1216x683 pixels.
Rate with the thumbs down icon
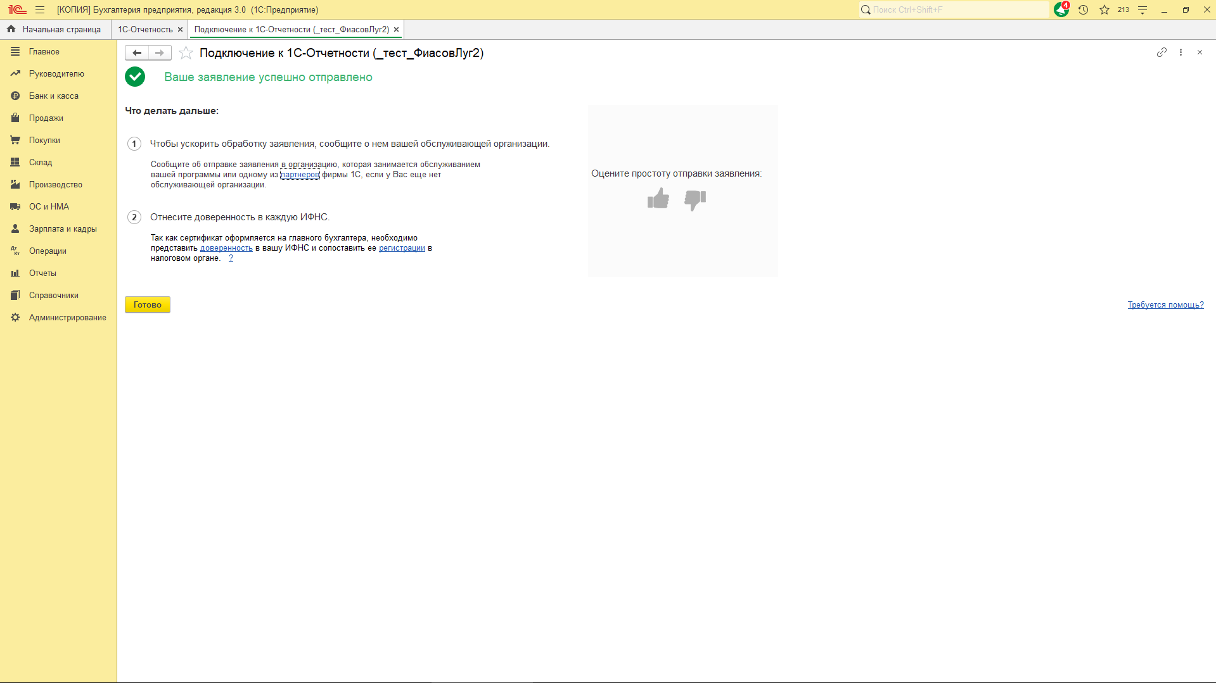[695, 200]
